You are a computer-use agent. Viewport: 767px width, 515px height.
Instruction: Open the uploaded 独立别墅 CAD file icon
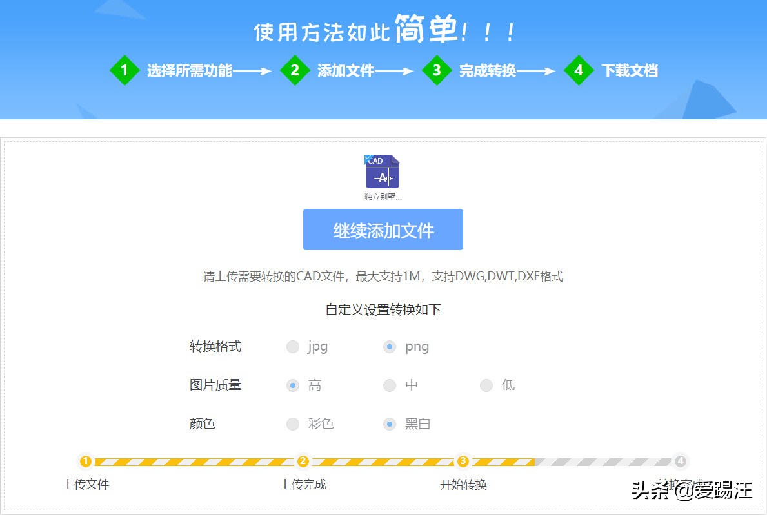pyautogui.click(x=383, y=173)
